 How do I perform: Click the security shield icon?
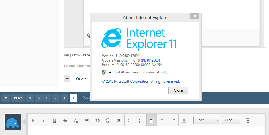104,72
